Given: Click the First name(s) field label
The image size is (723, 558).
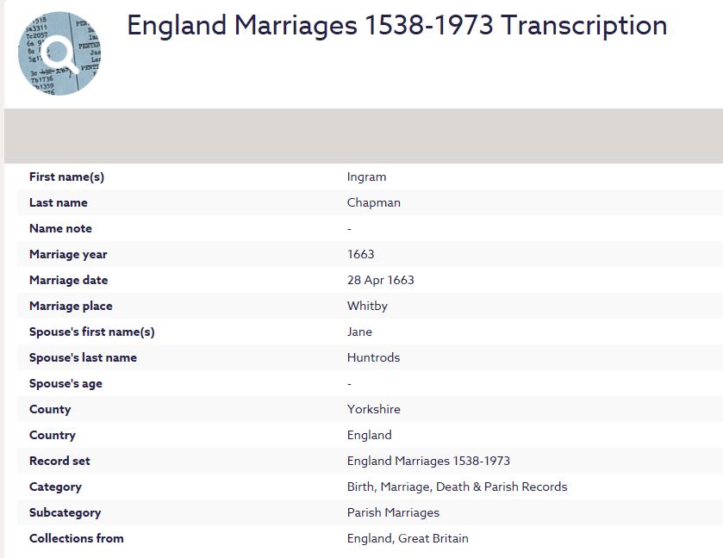Looking at the screenshot, I should [66, 177].
